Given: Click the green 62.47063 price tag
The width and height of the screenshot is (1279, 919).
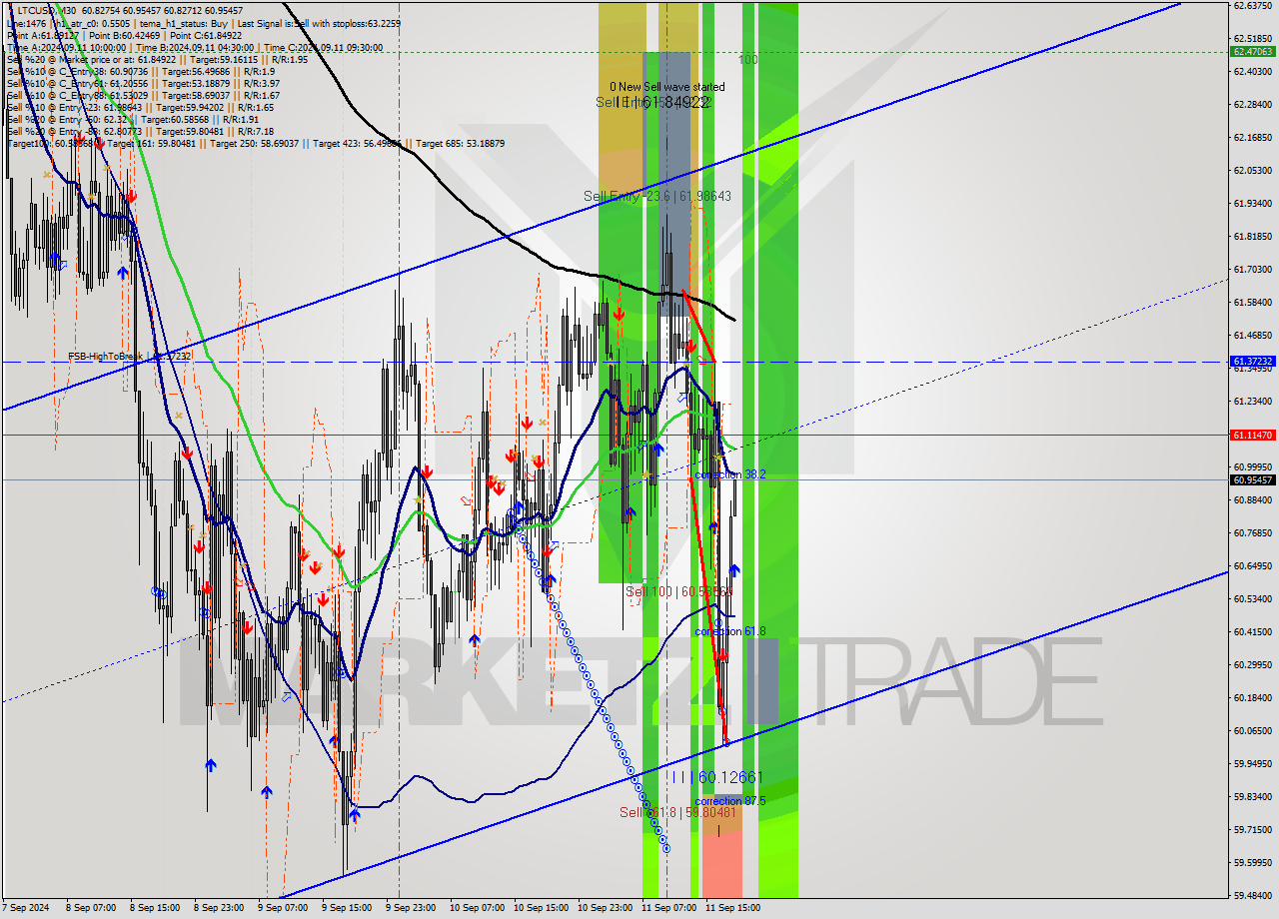Looking at the screenshot, I should click(x=1252, y=51).
